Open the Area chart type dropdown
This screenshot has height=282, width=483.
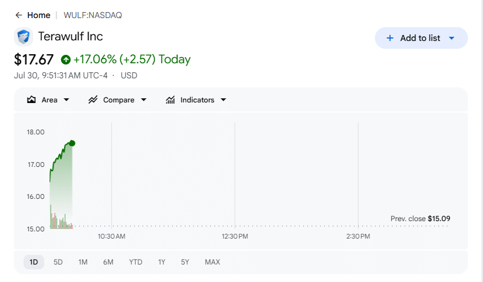(x=48, y=99)
